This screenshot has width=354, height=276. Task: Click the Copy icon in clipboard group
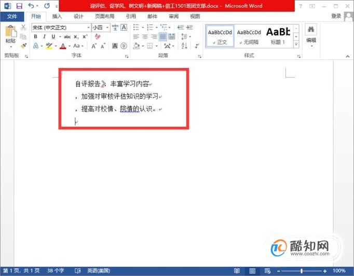tap(23, 36)
